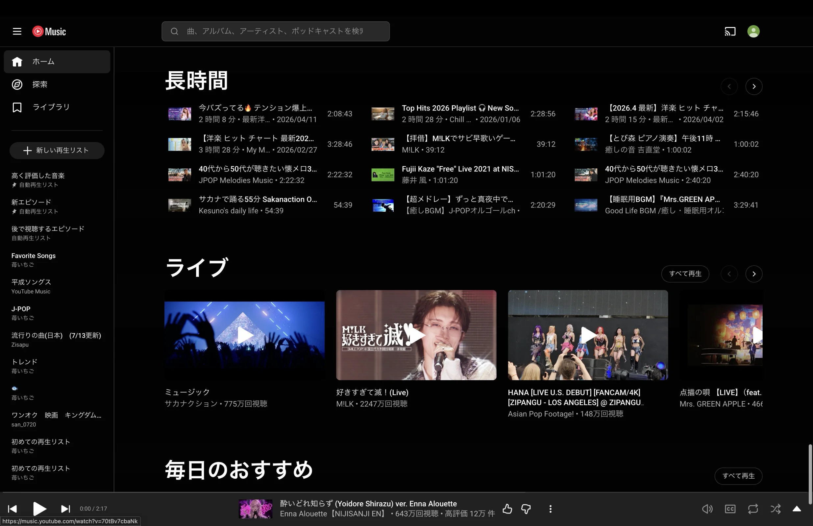Click the YouTube Music logo
This screenshot has width=813, height=526.
tap(49, 32)
